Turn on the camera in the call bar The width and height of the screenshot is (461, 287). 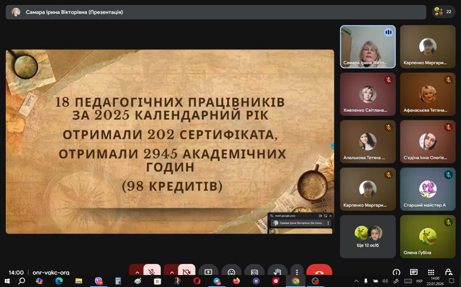(187, 271)
